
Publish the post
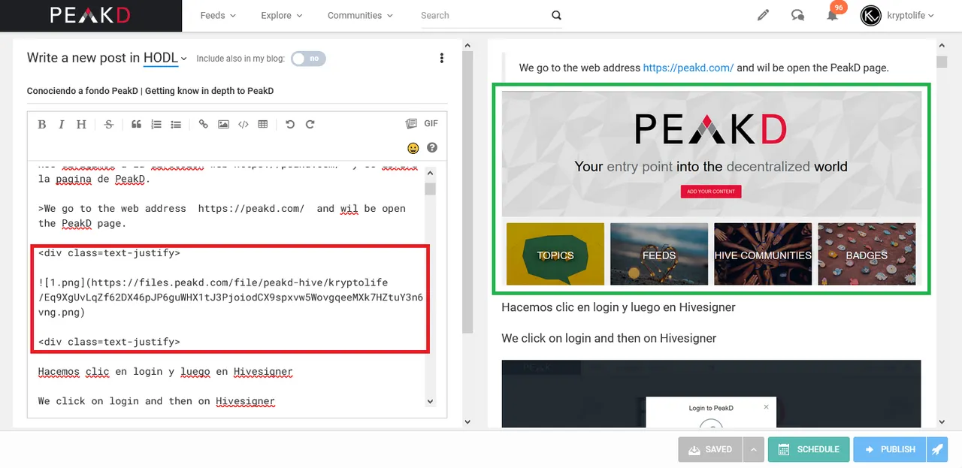(890, 449)
